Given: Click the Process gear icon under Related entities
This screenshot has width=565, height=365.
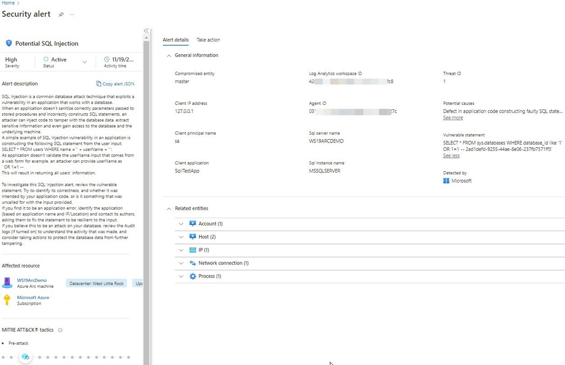Looking at the screenshot, I should (x=193, y=276).
